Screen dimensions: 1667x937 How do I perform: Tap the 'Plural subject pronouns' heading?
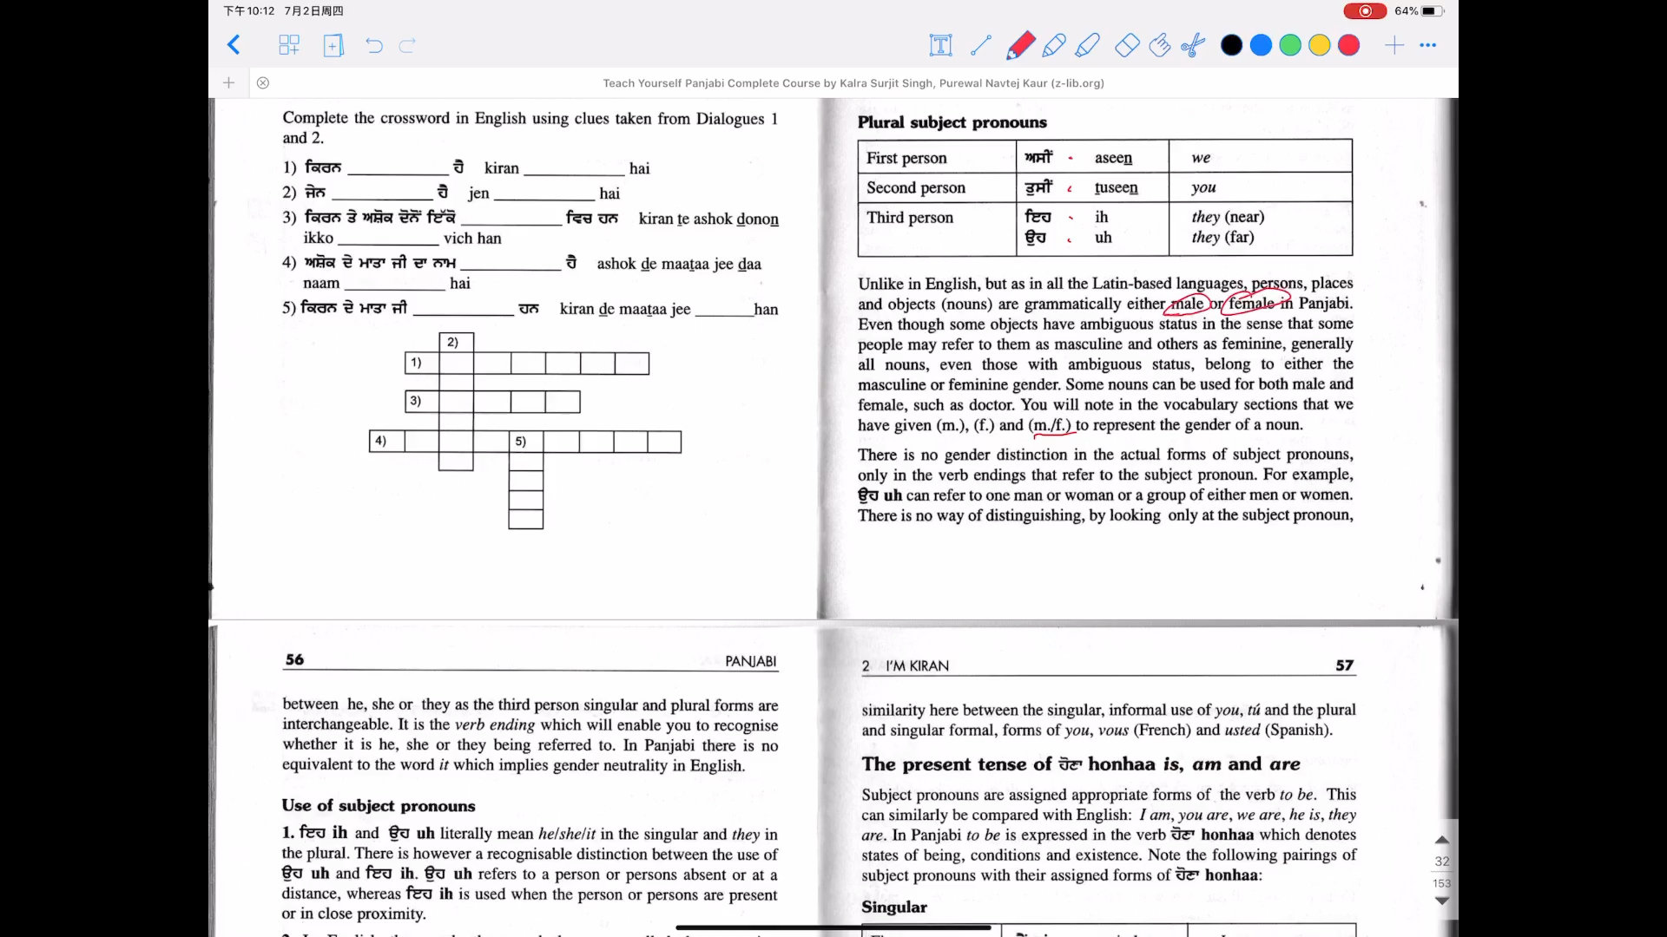(952, 122)
